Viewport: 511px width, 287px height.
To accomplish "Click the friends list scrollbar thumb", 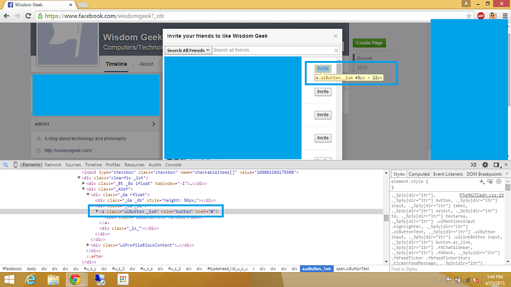I will [339, 68].
